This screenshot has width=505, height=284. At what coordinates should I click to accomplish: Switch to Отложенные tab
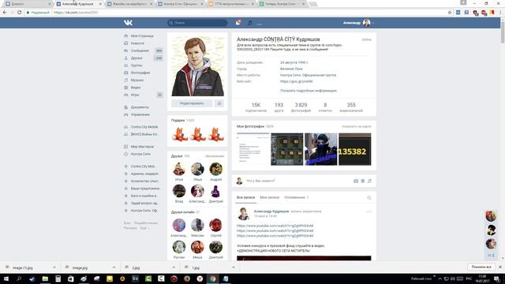click(296, 197)
